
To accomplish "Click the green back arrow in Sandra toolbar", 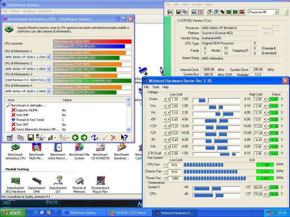I will coord(75,138).
